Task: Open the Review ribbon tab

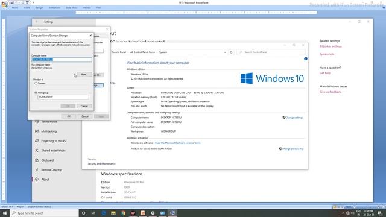Action: click(87, 8)
